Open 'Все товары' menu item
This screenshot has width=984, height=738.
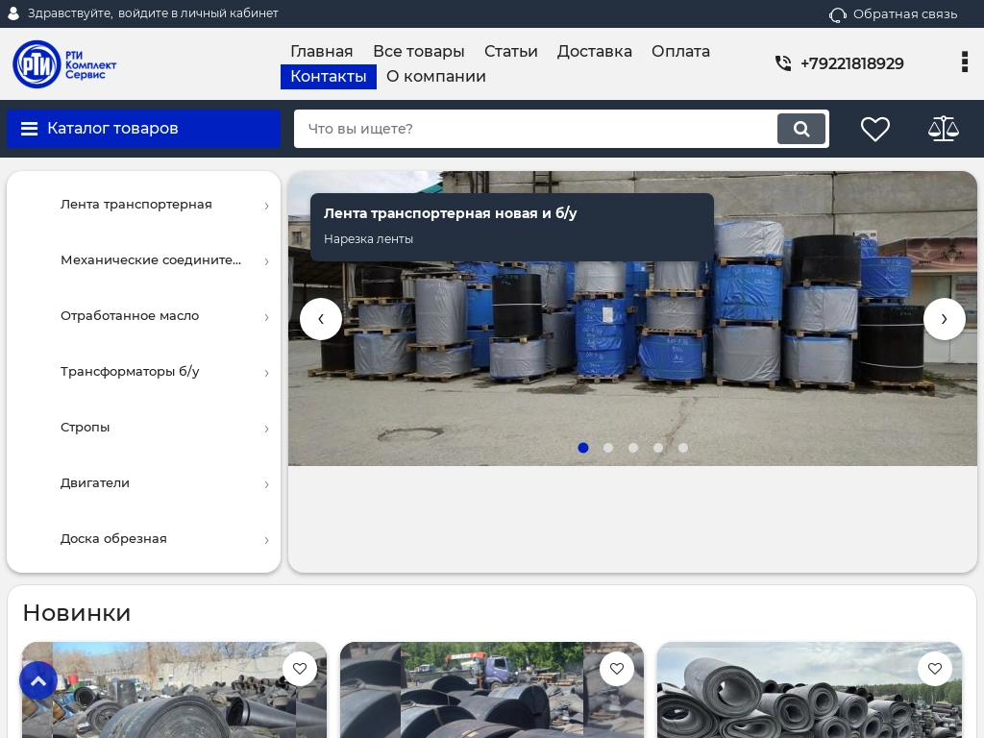(419, 52)
